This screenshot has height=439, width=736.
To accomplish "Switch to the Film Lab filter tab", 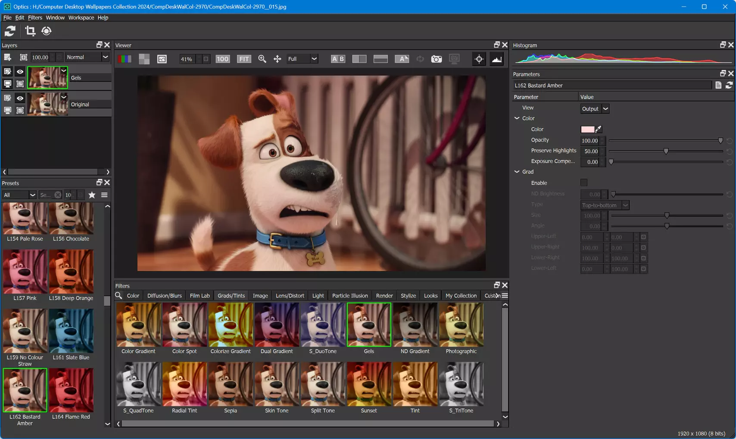I will (200, 296).
